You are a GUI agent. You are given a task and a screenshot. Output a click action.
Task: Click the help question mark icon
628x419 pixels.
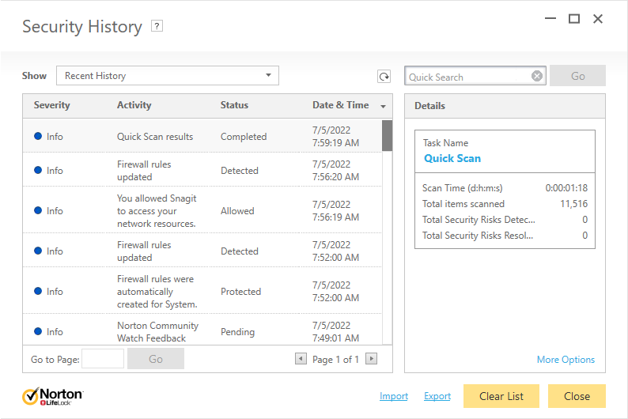coord(157,26)
